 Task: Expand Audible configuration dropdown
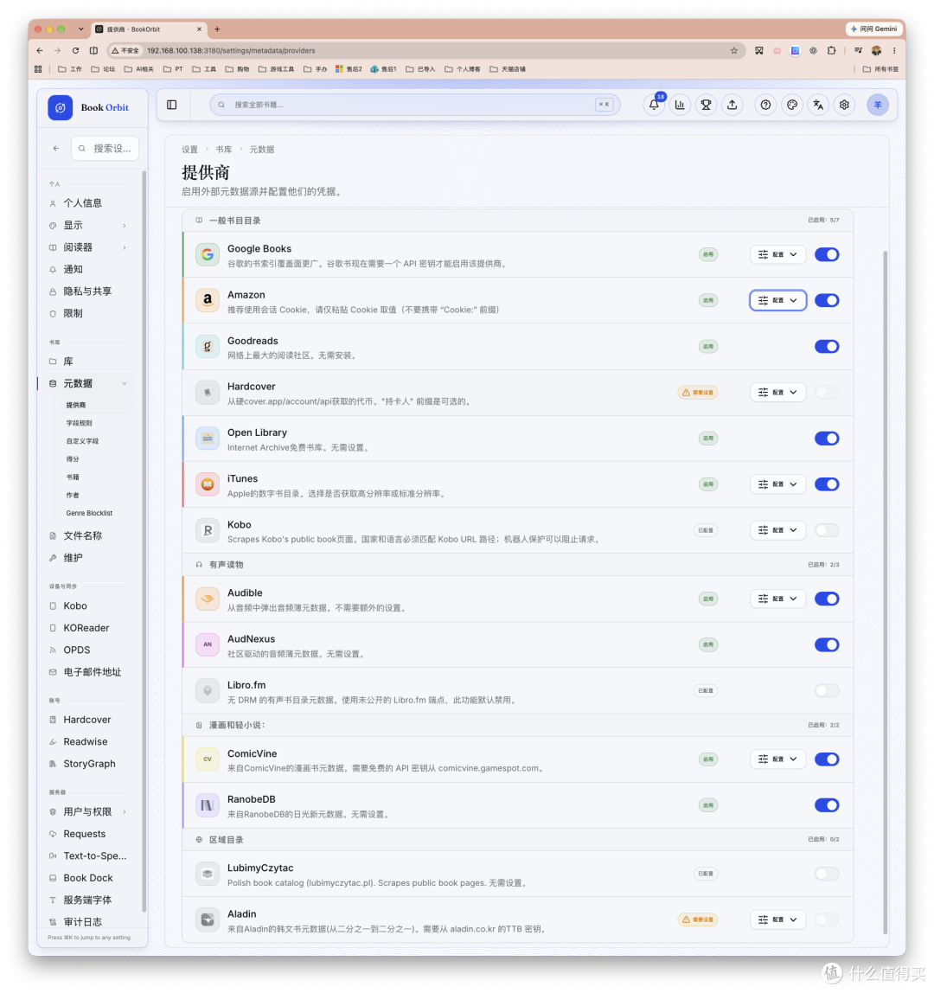[777, 599]
